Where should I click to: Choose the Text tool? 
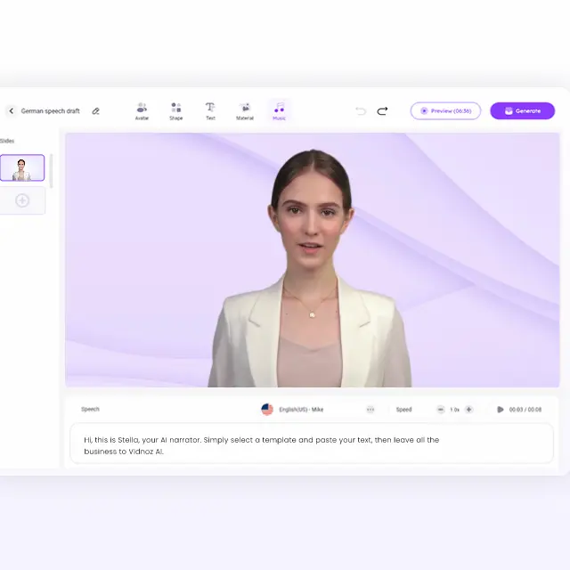tap(210, 110)
